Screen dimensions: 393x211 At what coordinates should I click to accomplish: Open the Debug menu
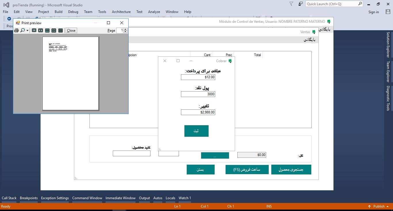click(x=73, y=12)
